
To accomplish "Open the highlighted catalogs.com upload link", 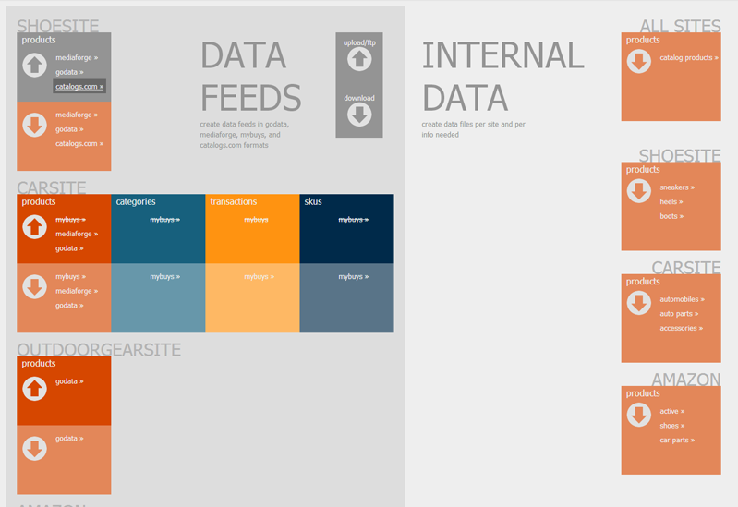I will (79, 86).
